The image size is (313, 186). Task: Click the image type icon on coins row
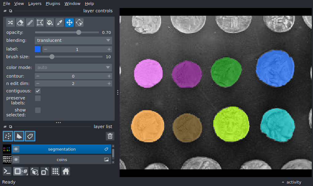point(106,160)
